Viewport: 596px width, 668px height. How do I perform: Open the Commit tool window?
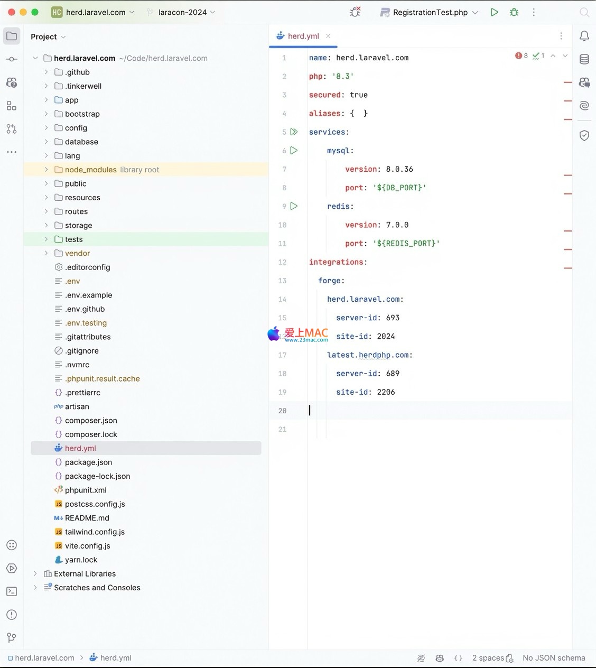pyautogui.click(x=12, y=59)
